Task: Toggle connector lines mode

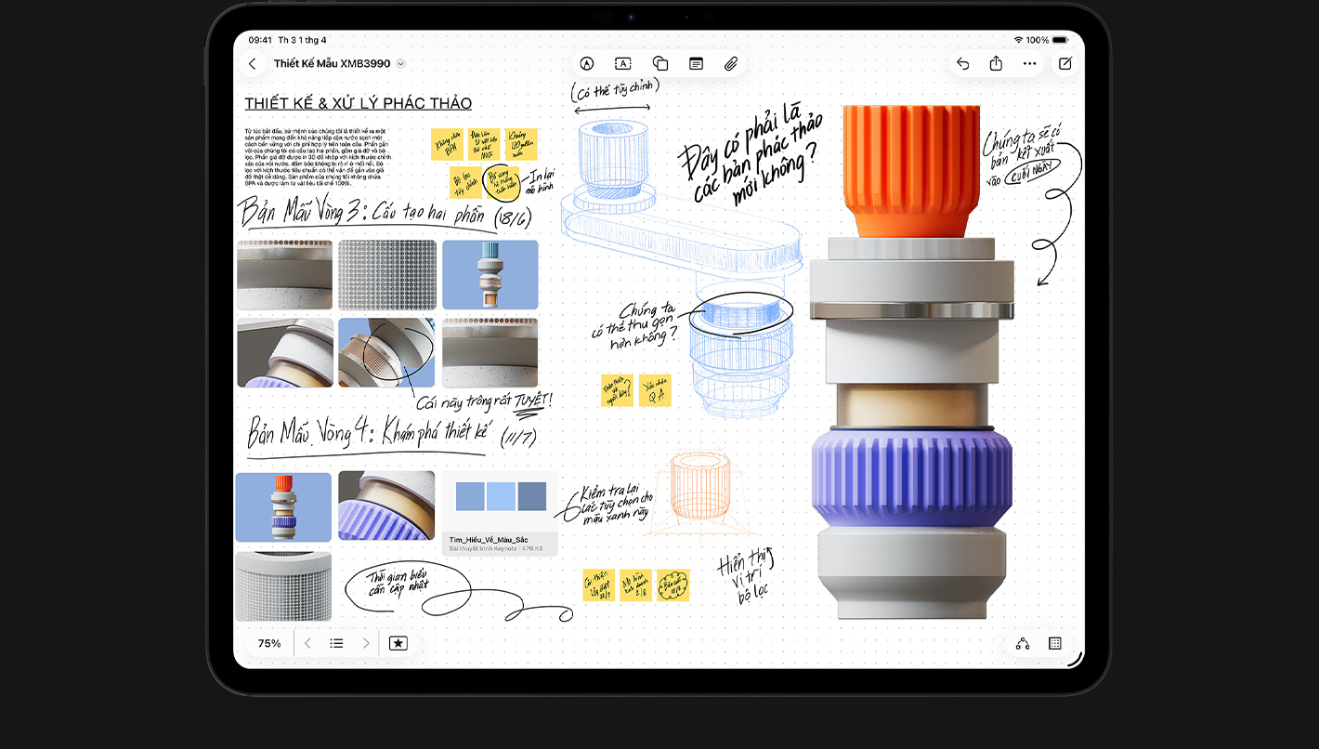Action: 1023,643
